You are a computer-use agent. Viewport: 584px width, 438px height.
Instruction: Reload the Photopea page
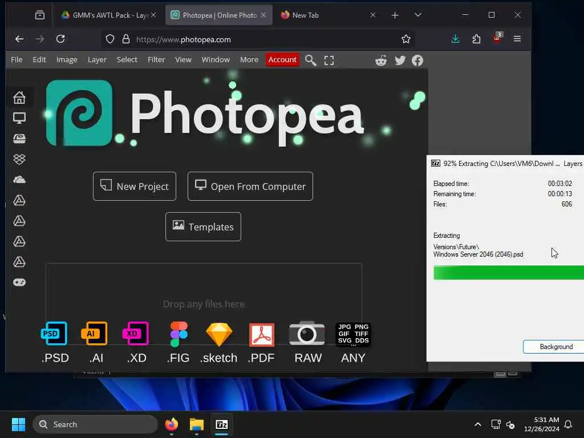60,39
